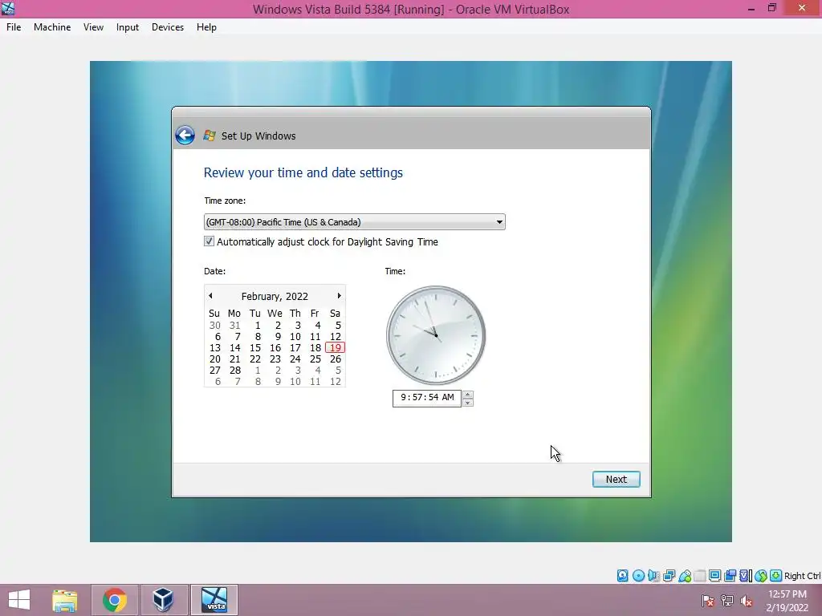Close the VirtualBox window
The height and width of the screenshot is (616, 822).
(802, 8)
